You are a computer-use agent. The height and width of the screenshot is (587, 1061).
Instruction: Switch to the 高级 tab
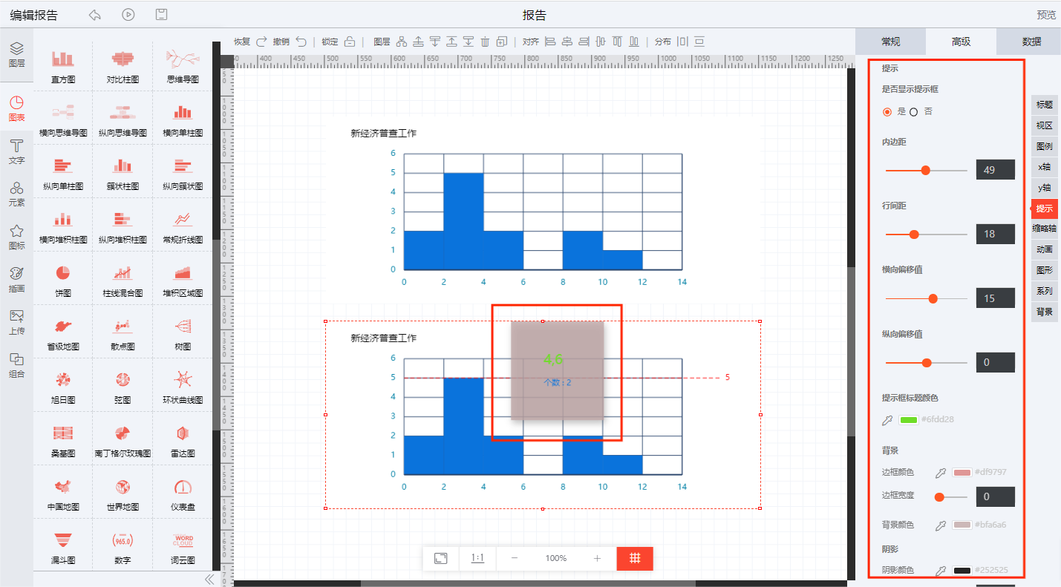click(961, 42)
